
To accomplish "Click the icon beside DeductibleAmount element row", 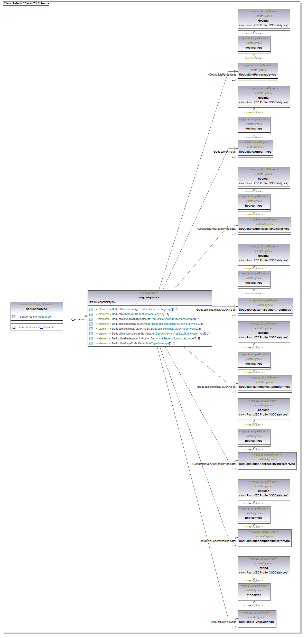I will [91, 314].
